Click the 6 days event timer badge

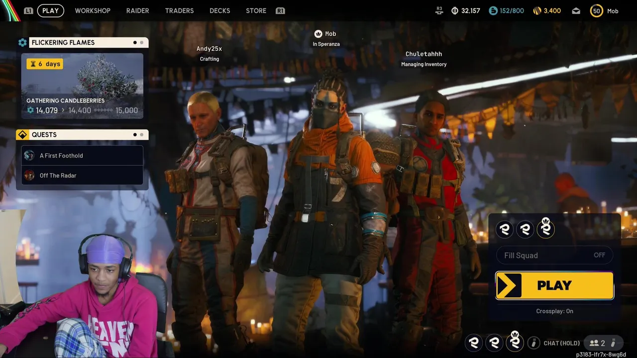(x=45, y=64)
